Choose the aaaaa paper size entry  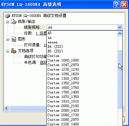click(x=82, y=42)
